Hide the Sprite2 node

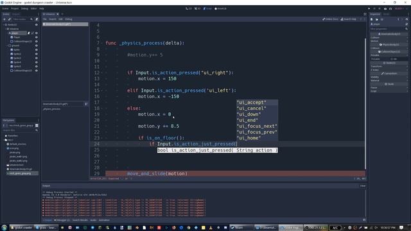37,54
